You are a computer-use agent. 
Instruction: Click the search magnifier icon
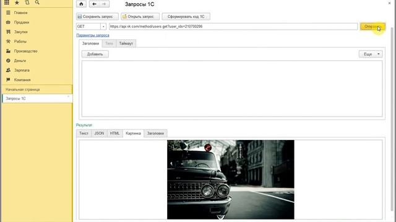[x=37, y=2]
